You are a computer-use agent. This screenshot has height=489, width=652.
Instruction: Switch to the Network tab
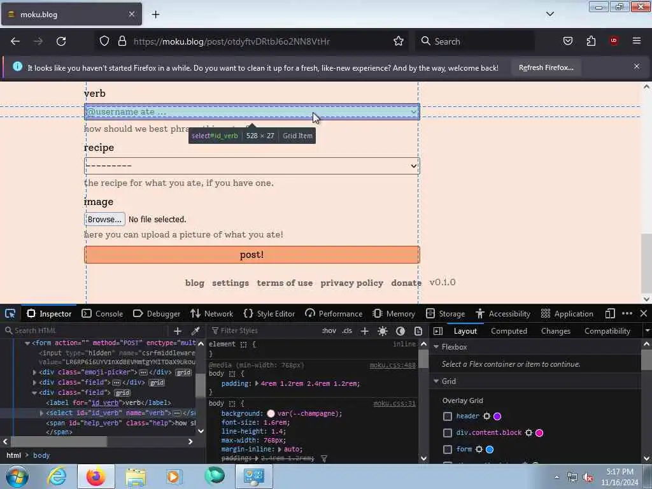[x=211, y=313]
